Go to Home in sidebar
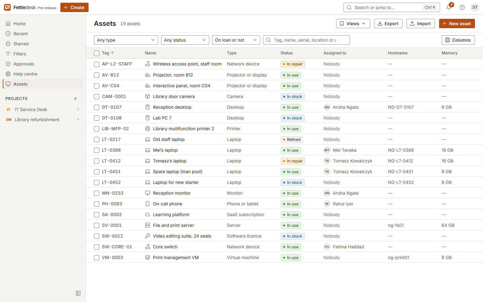 43,23
